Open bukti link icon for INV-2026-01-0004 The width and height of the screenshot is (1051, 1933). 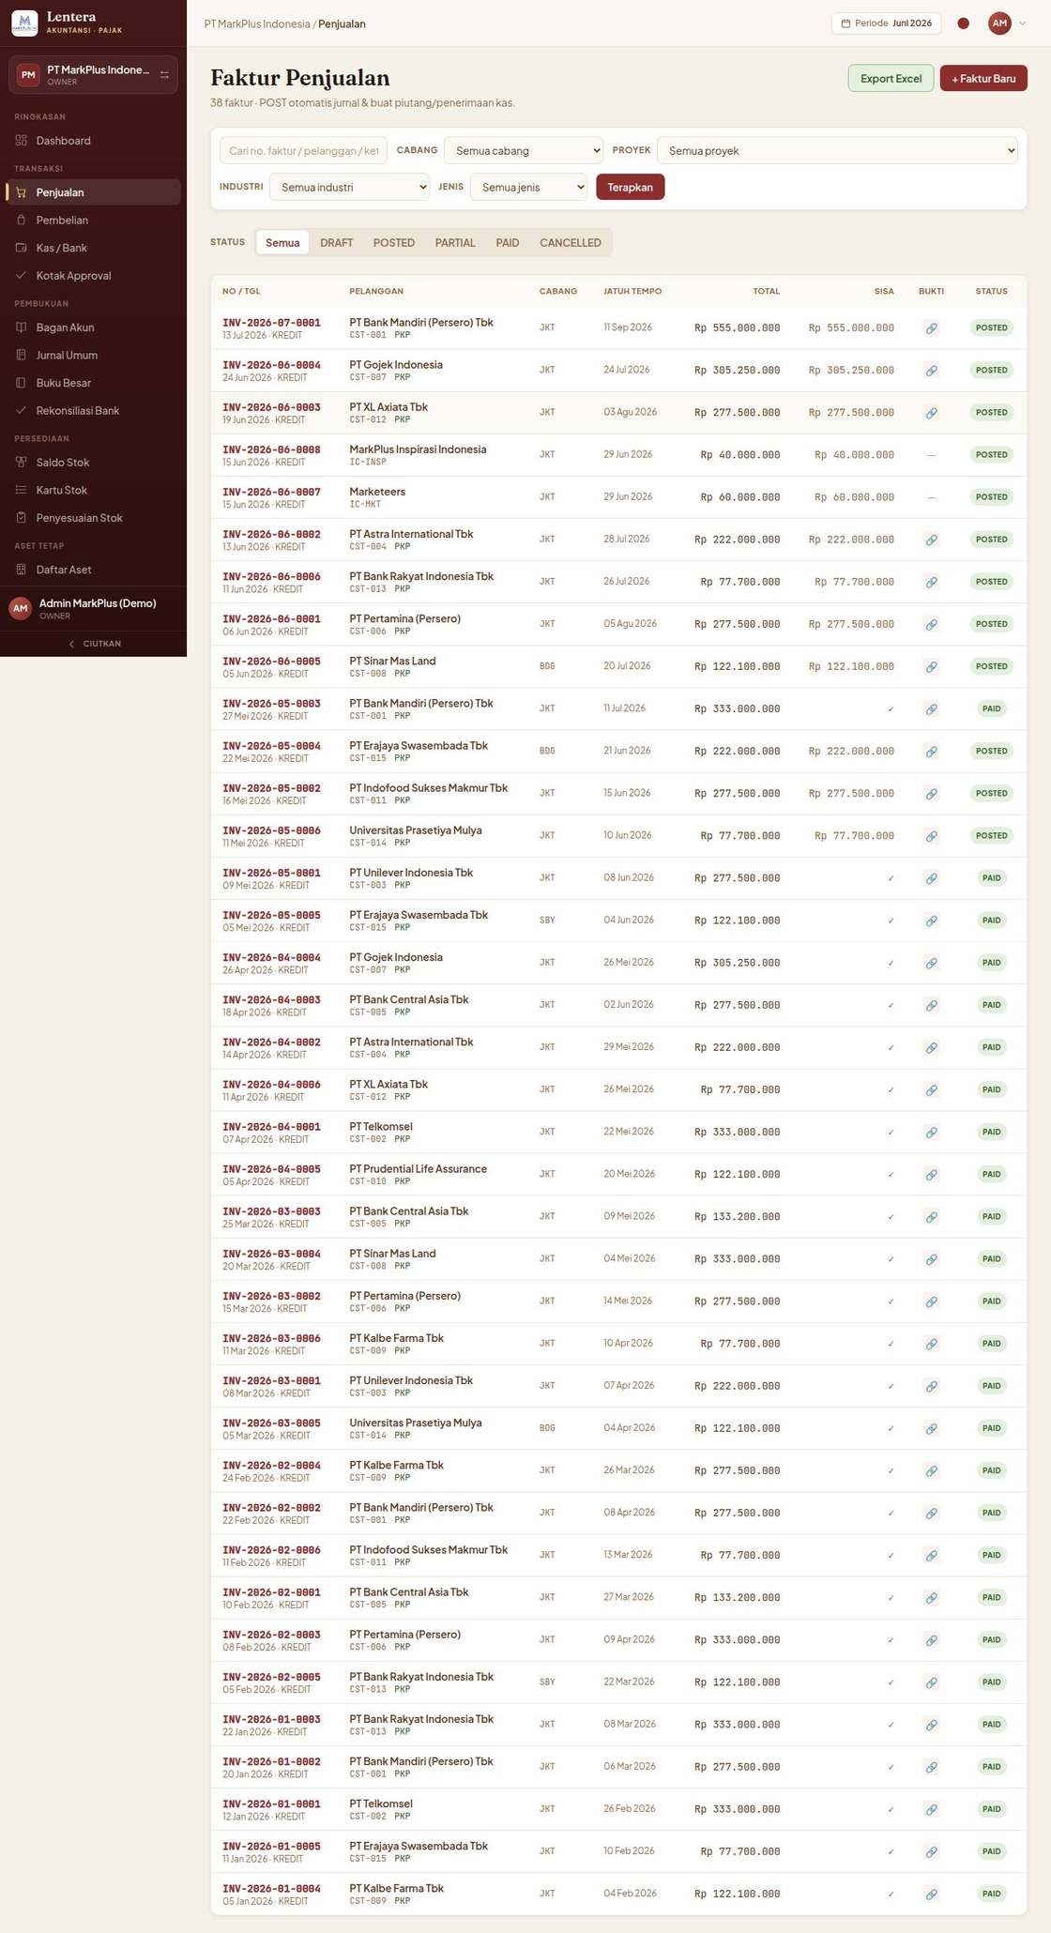coord(931,1894)
